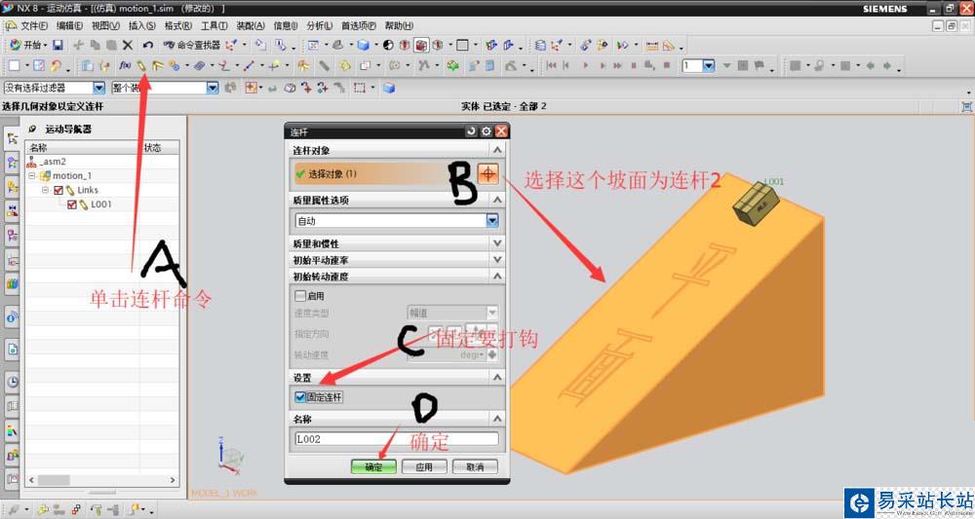Expand the Mass and Inertia (质量和惯性) section
Screen dimensions: 975x519
(497, 243)
